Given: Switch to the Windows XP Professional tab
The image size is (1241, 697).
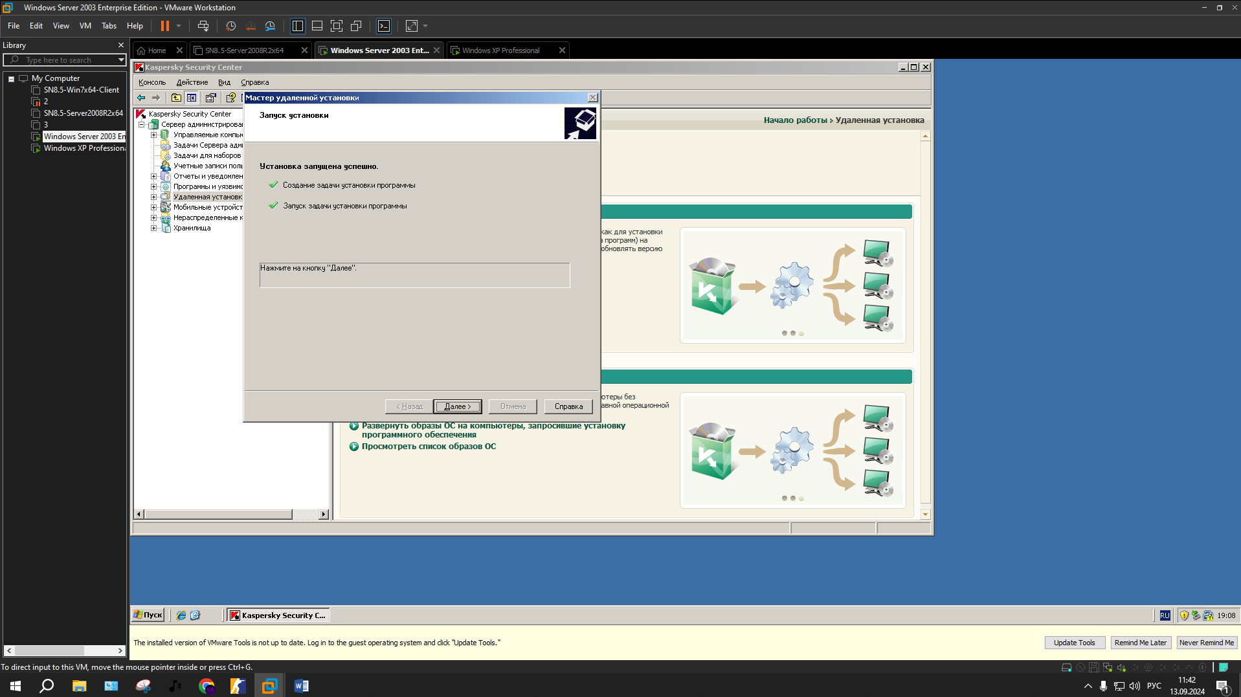Looking at the screenshot, I should [500, 50].
